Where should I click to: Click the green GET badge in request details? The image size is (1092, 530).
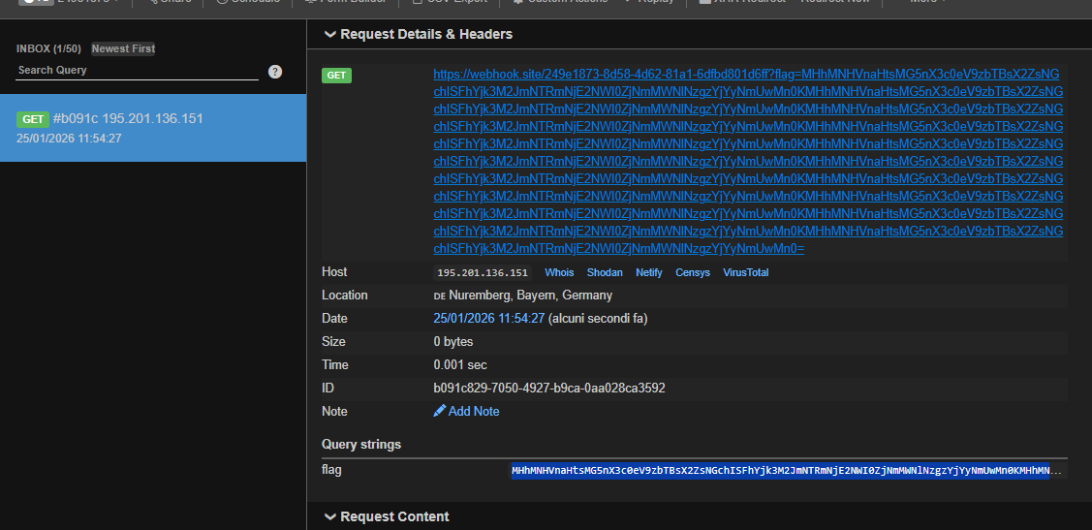click(x=336, y=76)
